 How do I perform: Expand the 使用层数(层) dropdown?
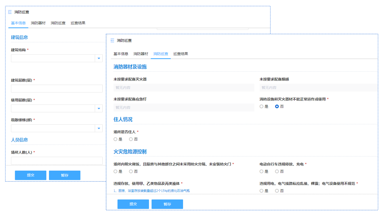click(x=99, y=108)
